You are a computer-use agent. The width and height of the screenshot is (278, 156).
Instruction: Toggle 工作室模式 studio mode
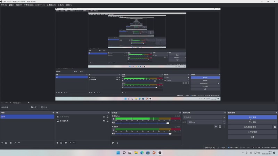(252, 132)
